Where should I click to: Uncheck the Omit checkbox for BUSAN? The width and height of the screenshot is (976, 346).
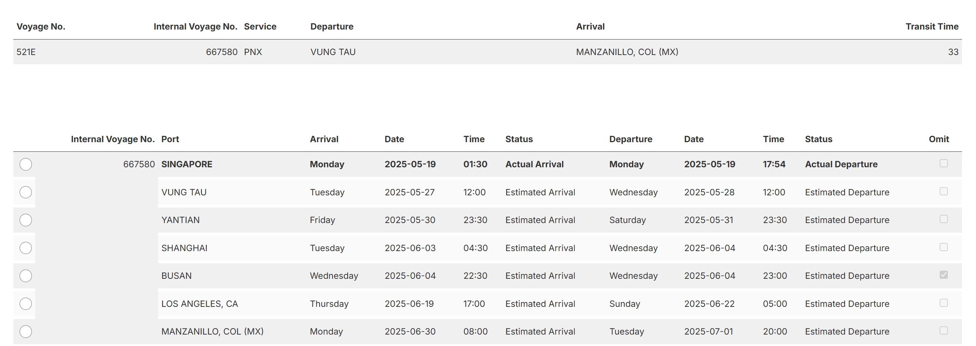(943, 275)
